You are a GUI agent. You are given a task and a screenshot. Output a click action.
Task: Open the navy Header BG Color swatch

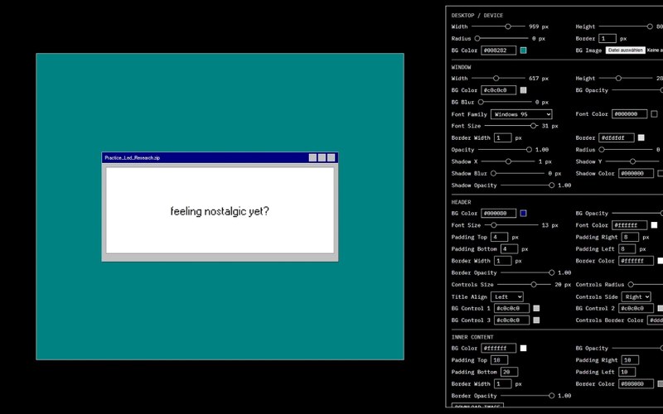523,214
